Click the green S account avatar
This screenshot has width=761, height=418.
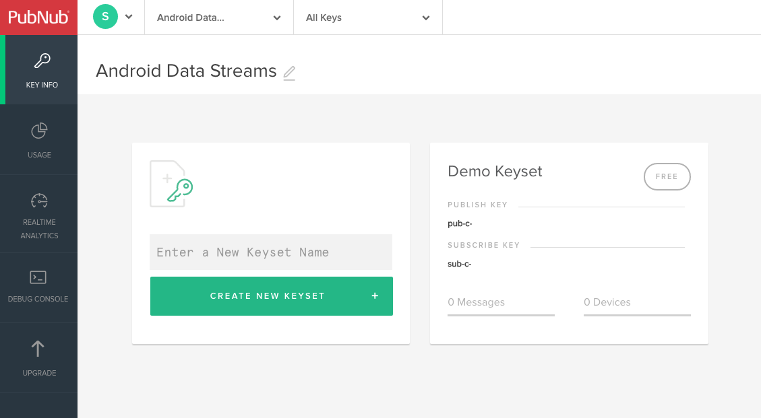point(105,17)
